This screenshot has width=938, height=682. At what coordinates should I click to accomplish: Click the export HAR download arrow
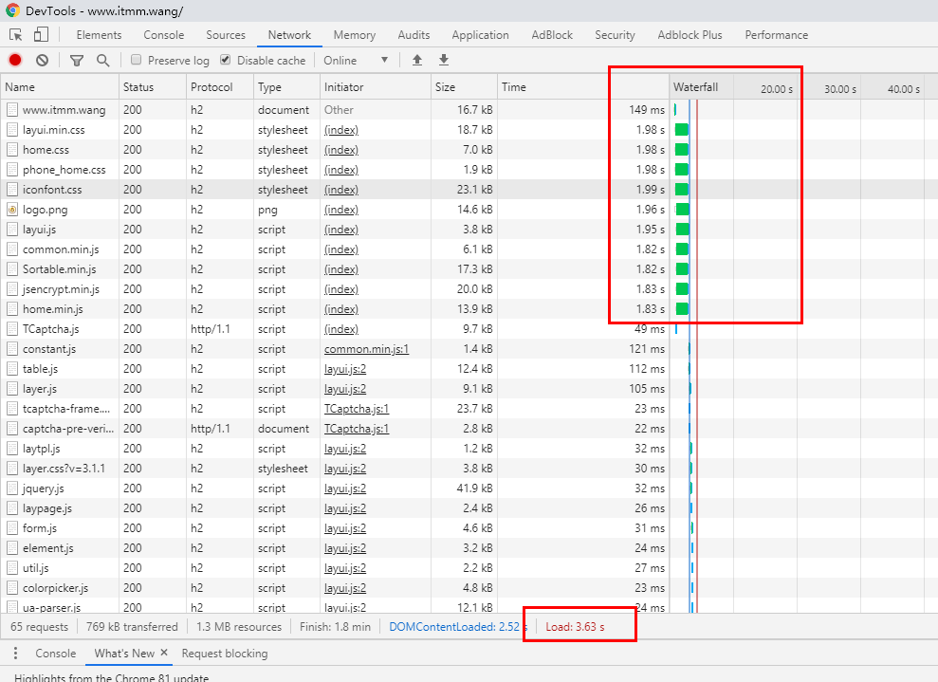point(444,60)
